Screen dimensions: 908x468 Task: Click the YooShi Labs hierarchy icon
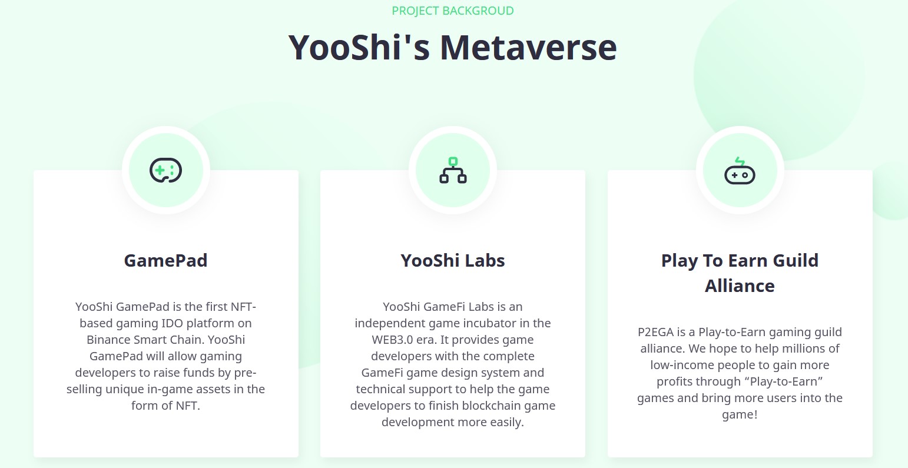(x=453, y=170)
